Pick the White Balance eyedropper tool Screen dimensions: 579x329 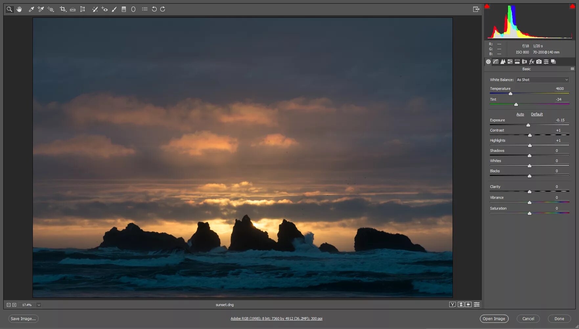(31, 9)
